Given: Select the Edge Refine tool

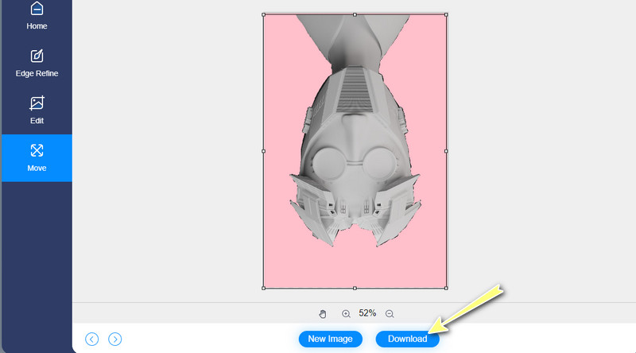Looking at the screenshot, I should pos(37,63).
